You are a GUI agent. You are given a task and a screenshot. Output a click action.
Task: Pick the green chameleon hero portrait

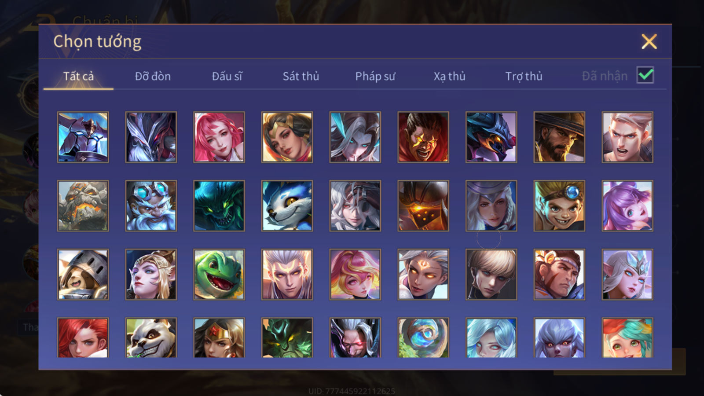pyautogui.click(x=219, y=275)
